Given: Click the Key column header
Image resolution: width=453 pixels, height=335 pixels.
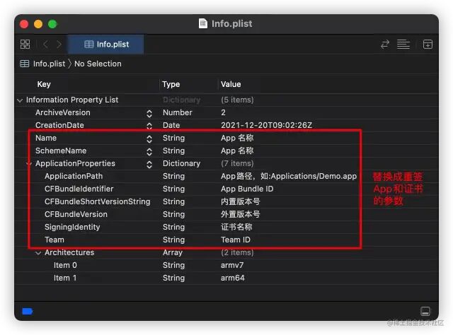Looking at the screenshot, I should [x=44, y=84].
